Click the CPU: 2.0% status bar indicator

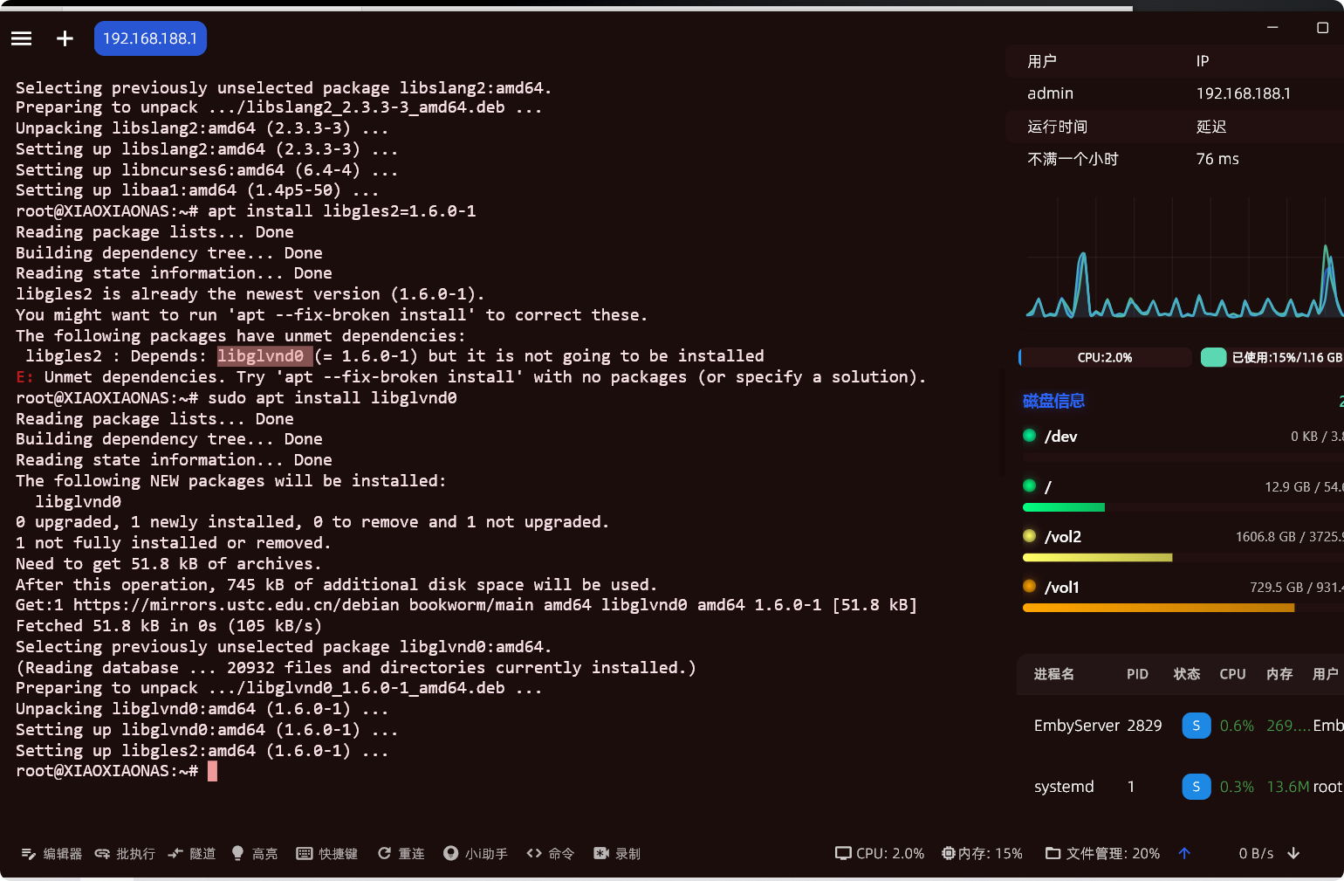[x=880, y=854]
